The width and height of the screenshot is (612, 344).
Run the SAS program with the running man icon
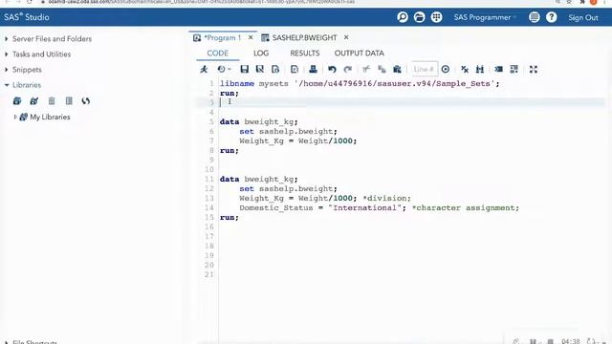(x=204, y=70)
